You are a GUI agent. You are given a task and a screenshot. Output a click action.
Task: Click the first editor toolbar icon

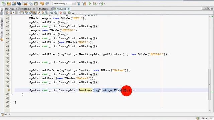coord(7,13)
